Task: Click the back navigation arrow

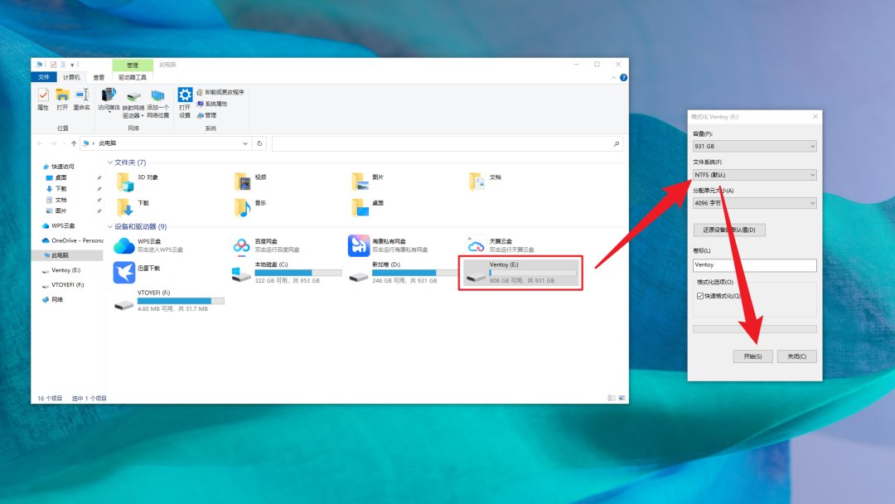Action: coord(40,143)
